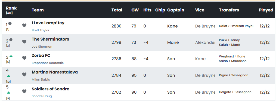Toggle the Soldiers of Sondre heart
Image resolution: width=276 pixels, height=101 pixels.
(x=24, y=91)
